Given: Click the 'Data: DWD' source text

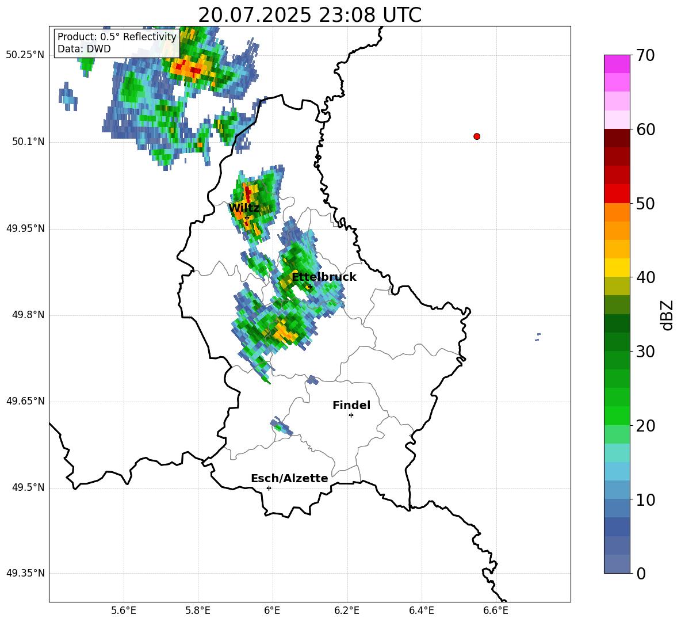Looking at the screenshot, I should pyautogui.click(x=84, y=49).
